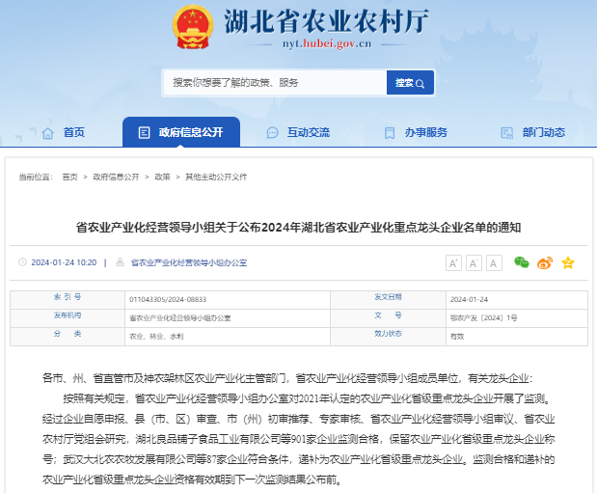Click the publish time 2024-01-24 10:20
This screenshot has width=597, height=493.
[64, 262]
